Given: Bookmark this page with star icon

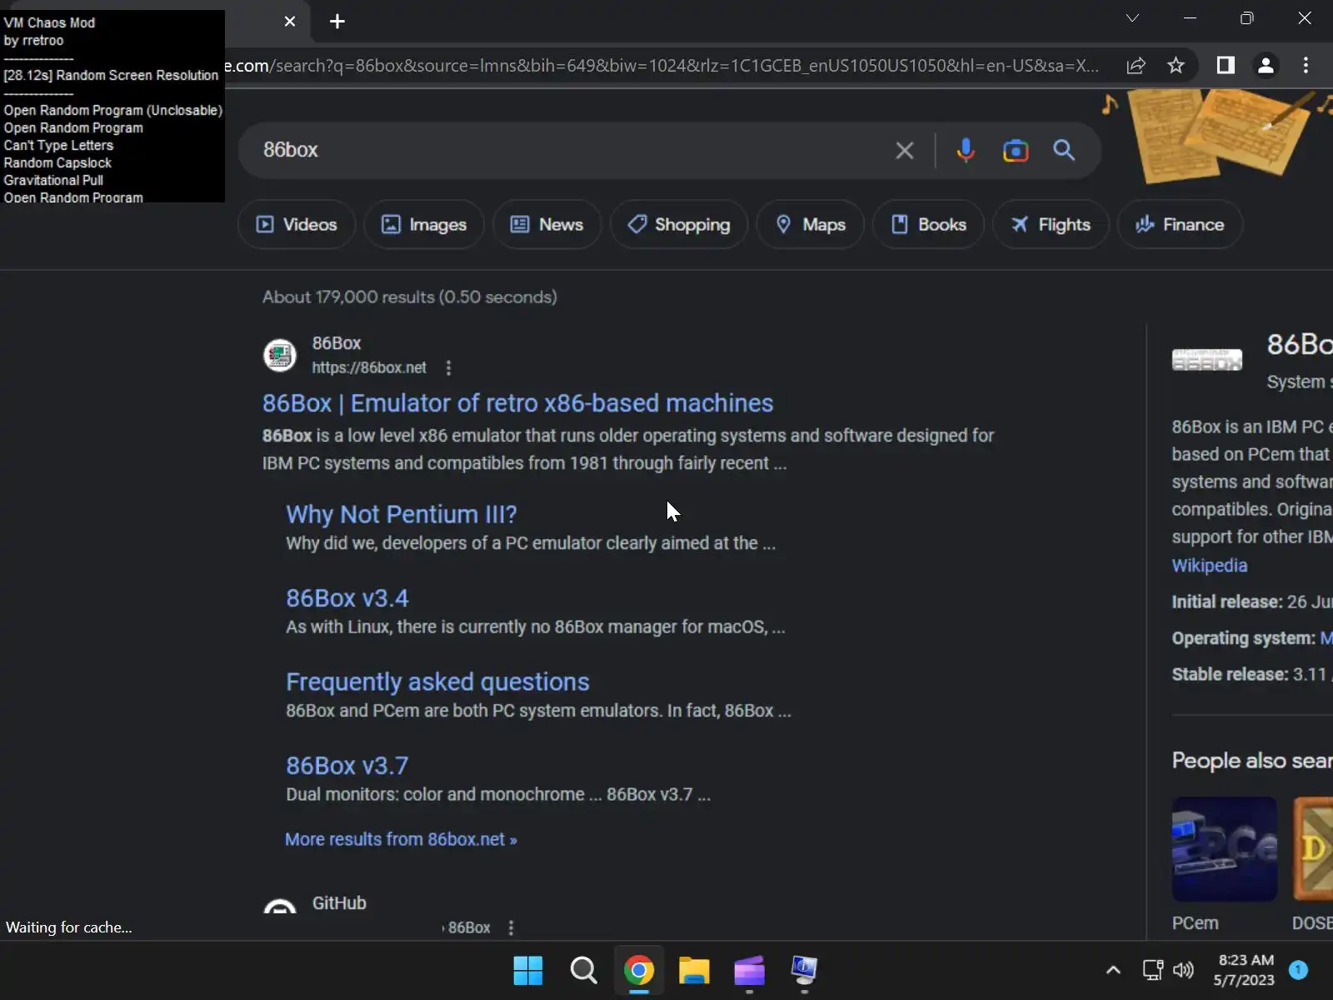Looking at the screenshot, I should click(x=1176, y=66).
